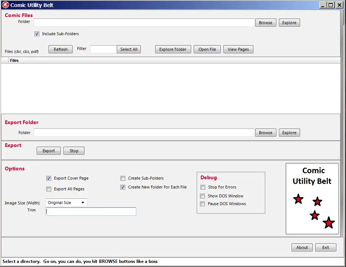The width and height of the screenshot is (346, 267).
Task: Click the Comic Utility Belt title bar icon
Action: point(5,5)
